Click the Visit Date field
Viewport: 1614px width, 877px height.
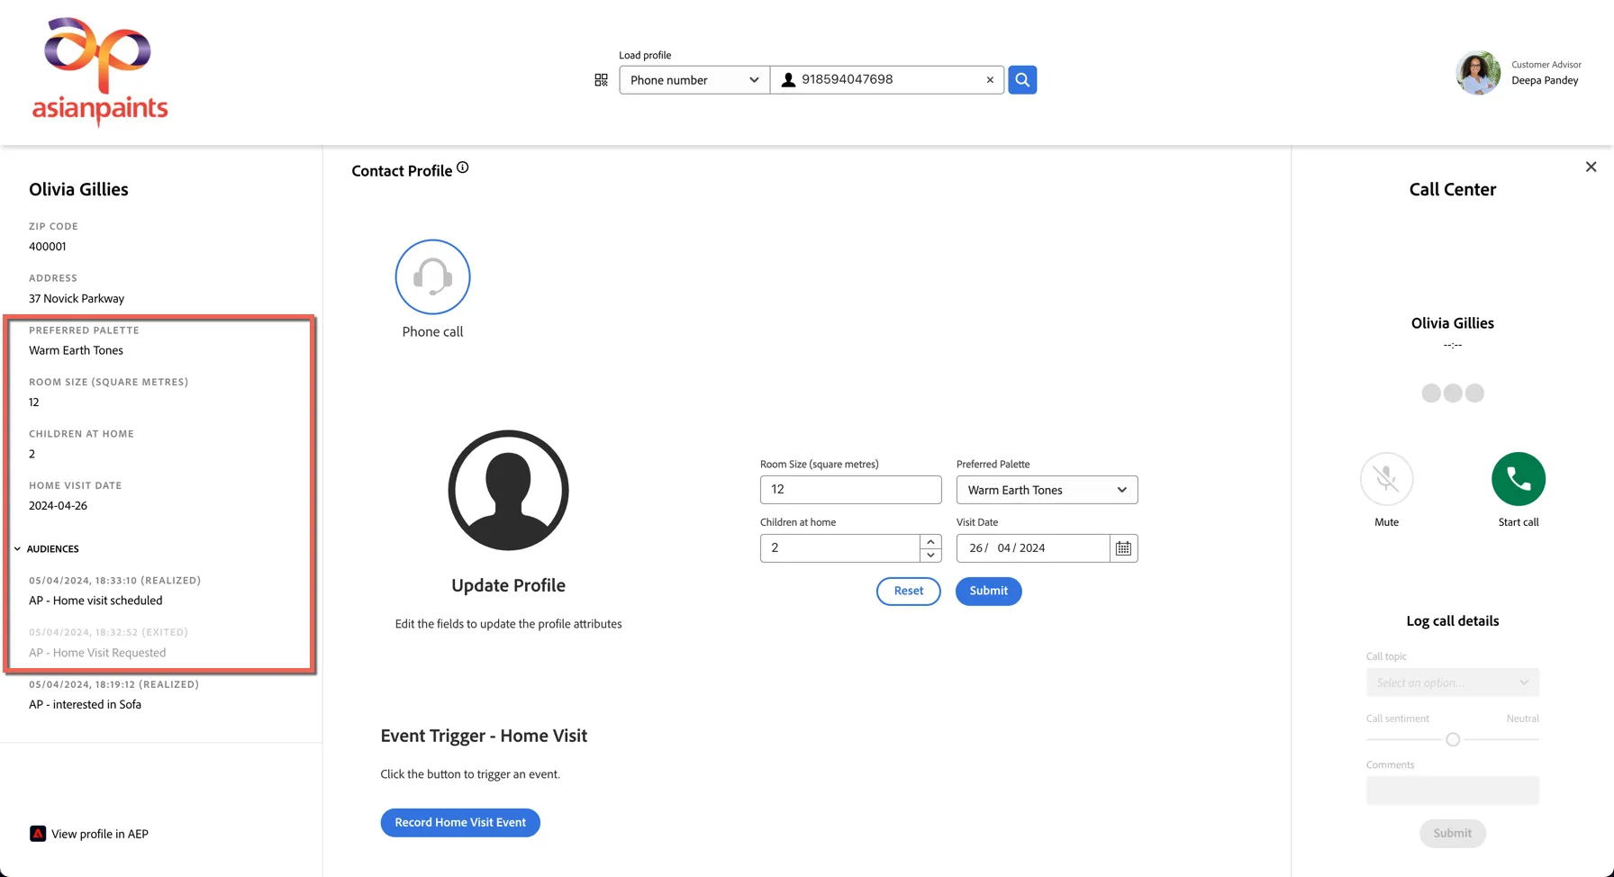(1032, 548)
